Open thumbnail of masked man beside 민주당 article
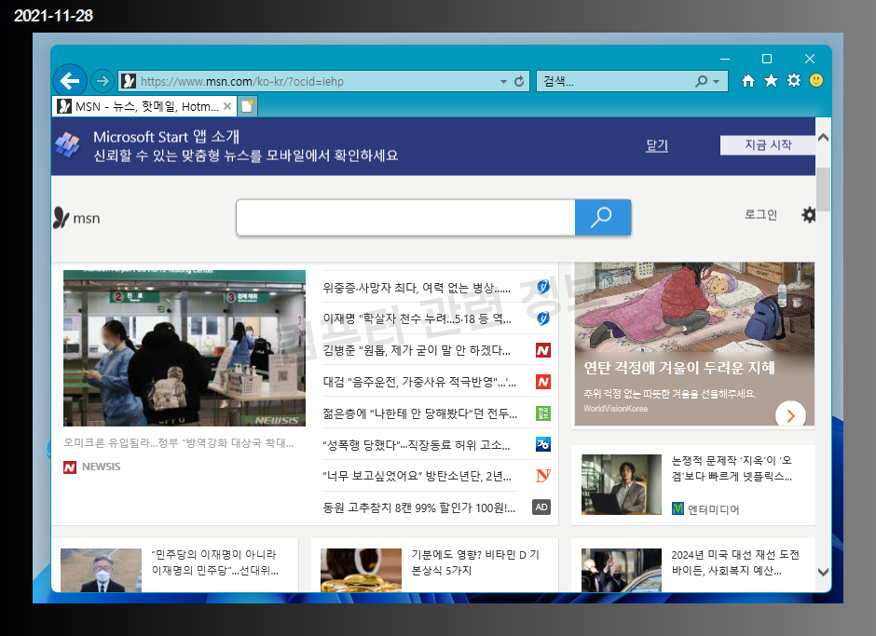 coord(102,570)
